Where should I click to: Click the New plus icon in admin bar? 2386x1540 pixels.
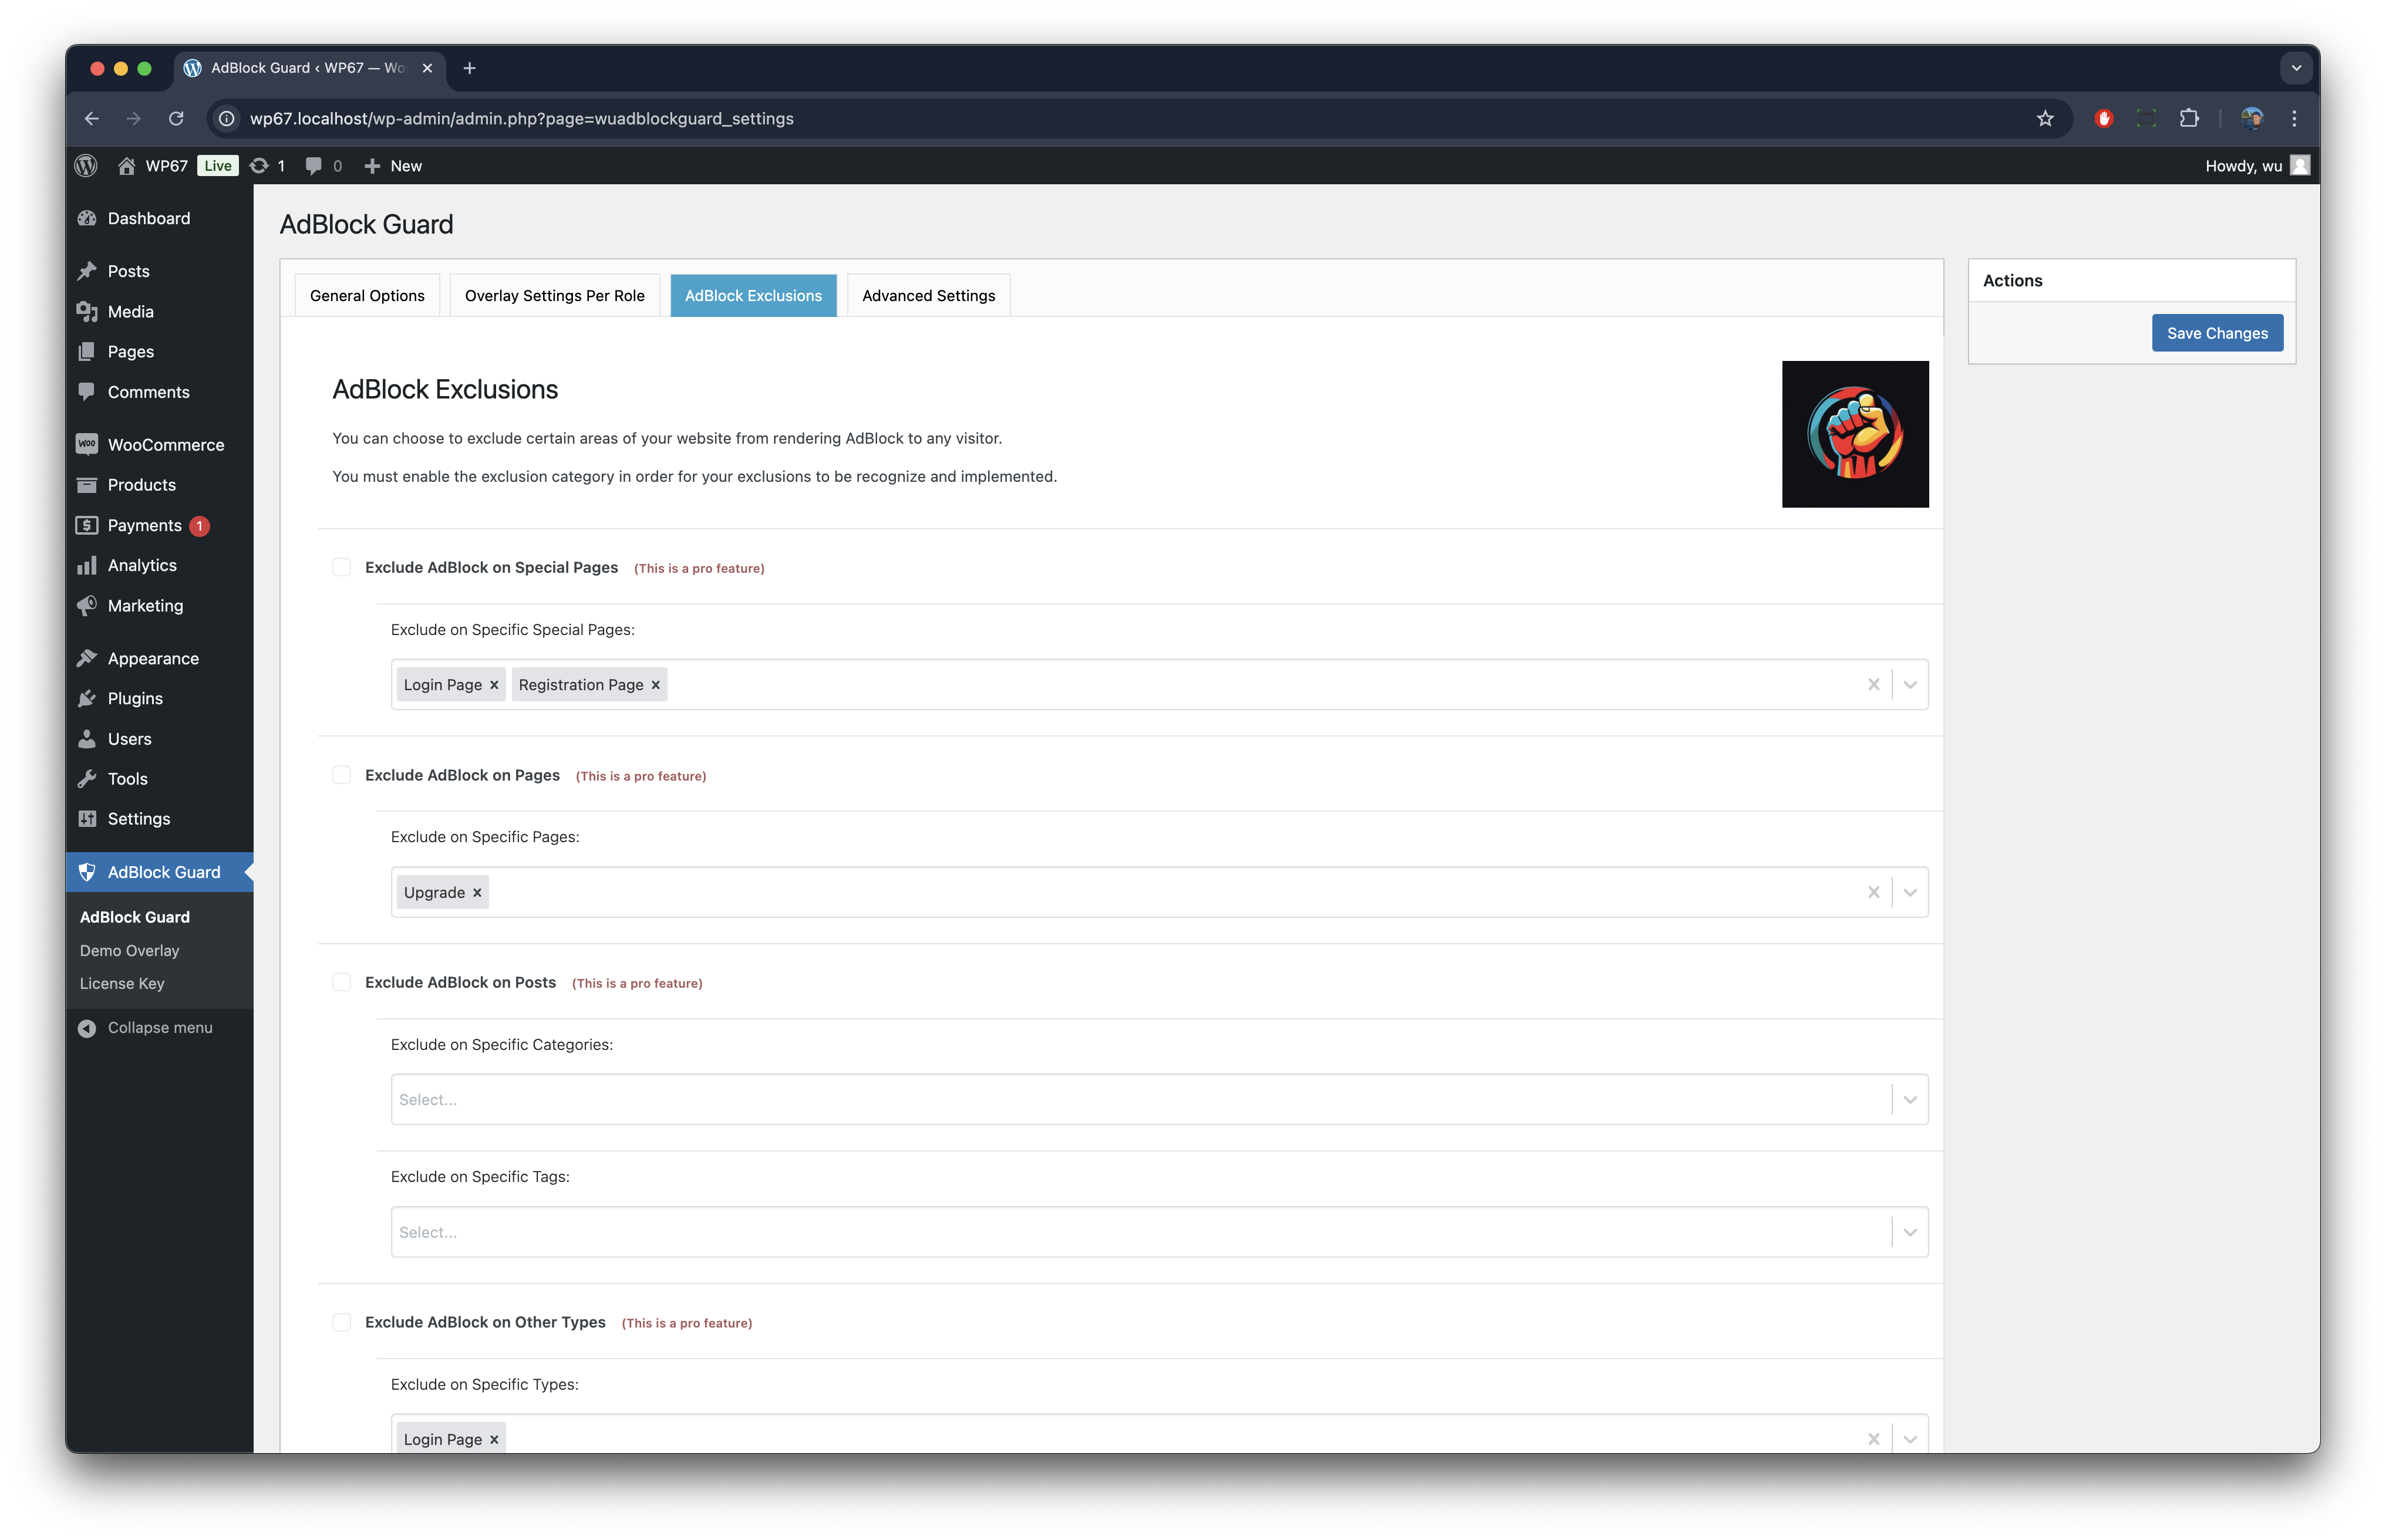372,166
